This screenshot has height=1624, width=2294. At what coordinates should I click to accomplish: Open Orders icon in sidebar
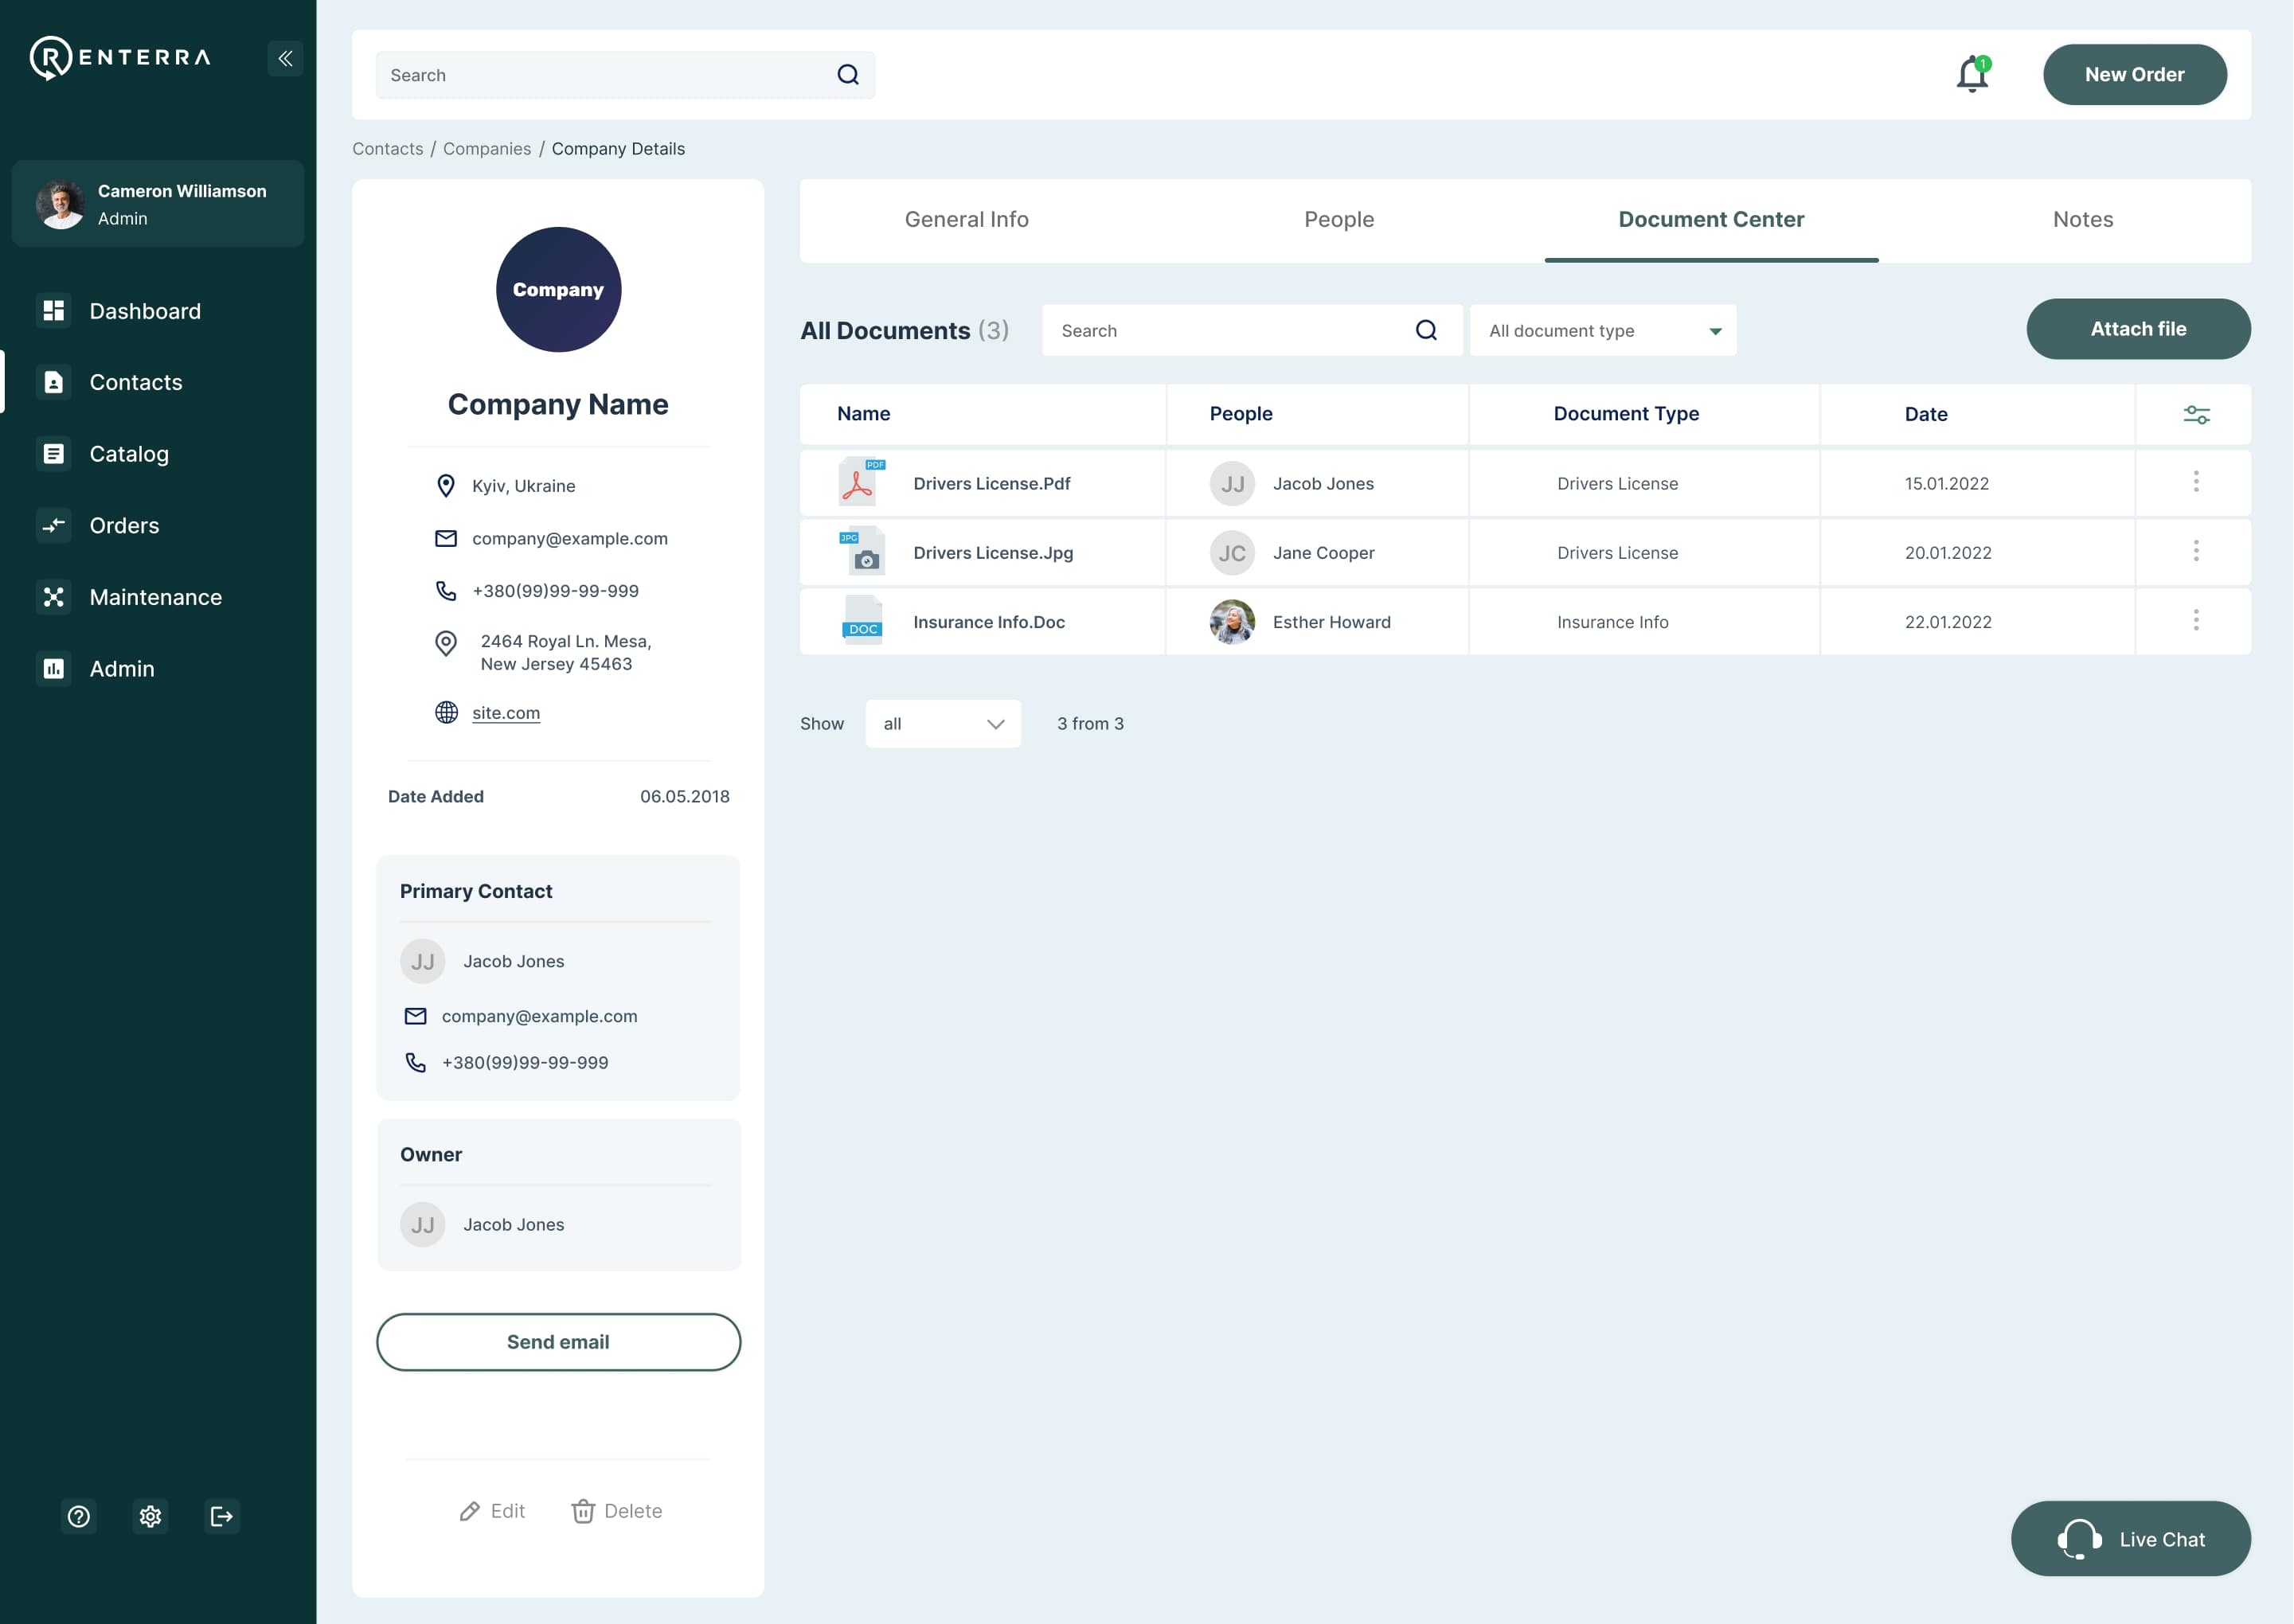(54, 525)
